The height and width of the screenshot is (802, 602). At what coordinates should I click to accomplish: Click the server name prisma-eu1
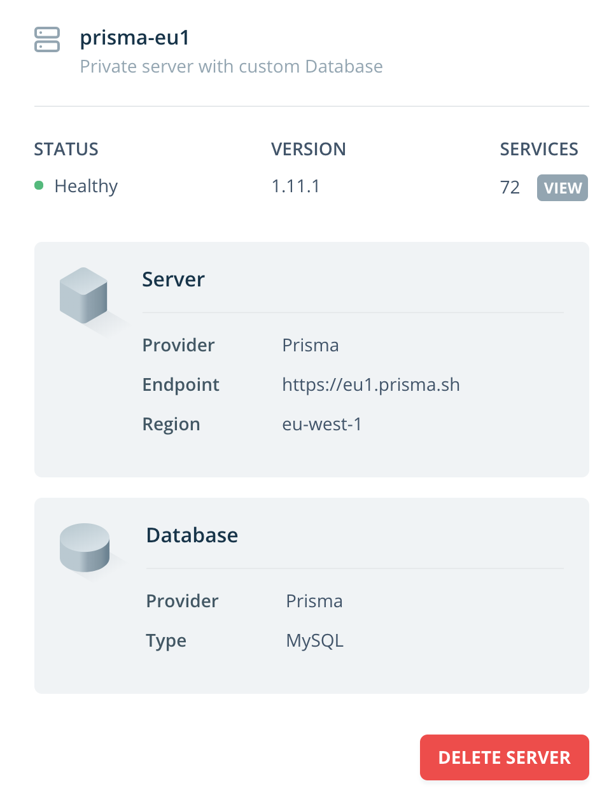133,38
